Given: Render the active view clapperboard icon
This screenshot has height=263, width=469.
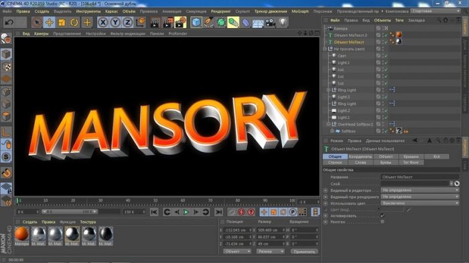Looking at the screenshot, I should pos(155,22).
